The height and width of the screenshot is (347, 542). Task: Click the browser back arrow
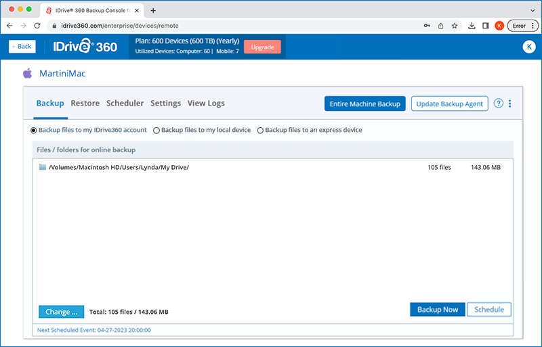tap(9, 26)
